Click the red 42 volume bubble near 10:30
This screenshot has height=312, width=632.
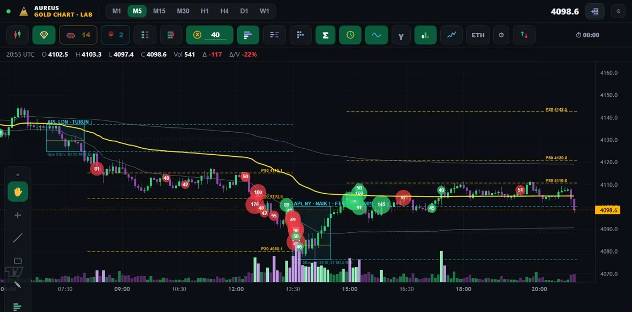point(185,185)
